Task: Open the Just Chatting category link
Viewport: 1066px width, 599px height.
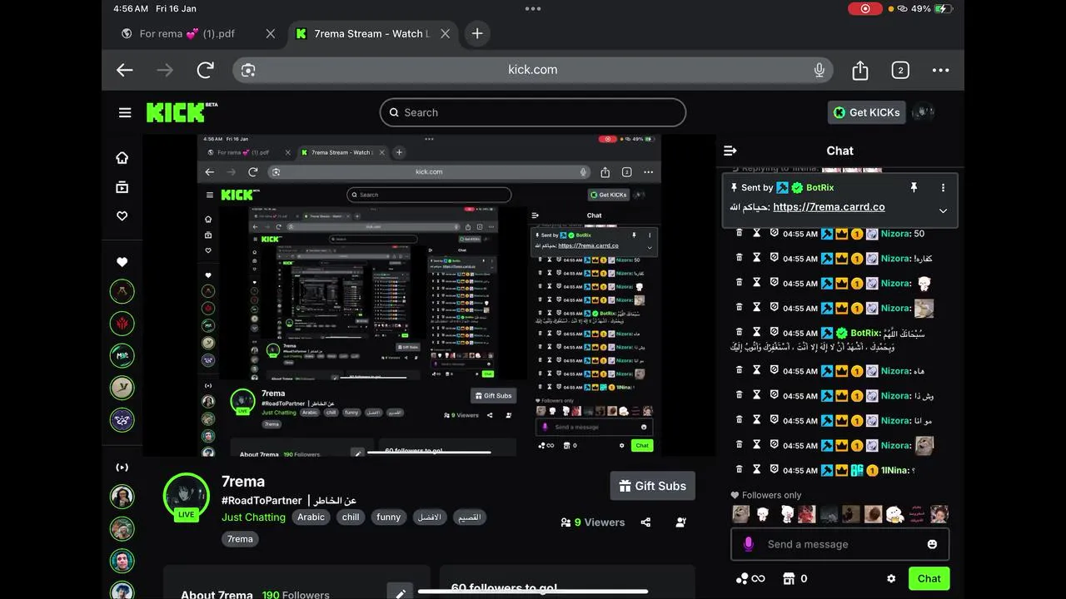Action: 253,517
